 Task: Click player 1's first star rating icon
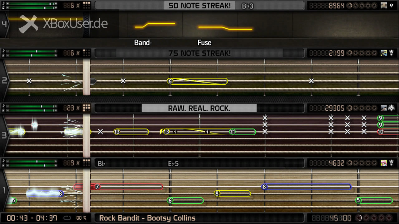[x=349, y=163]
